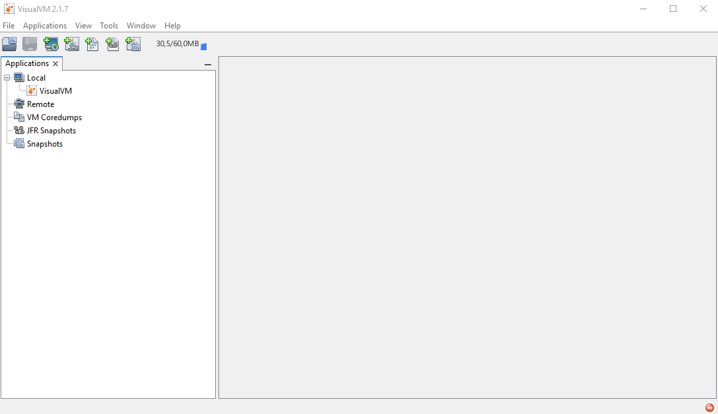Click the Add VM Coredump toolbar icon

click(92, 44)
